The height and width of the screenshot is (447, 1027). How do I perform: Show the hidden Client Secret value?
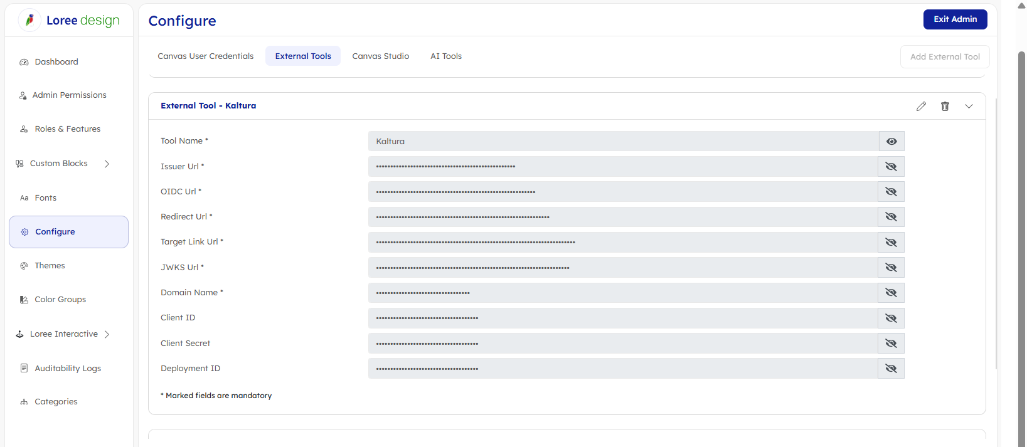point(891,344)
